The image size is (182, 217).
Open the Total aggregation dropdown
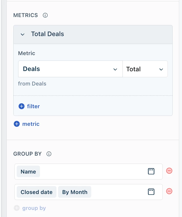145,69
